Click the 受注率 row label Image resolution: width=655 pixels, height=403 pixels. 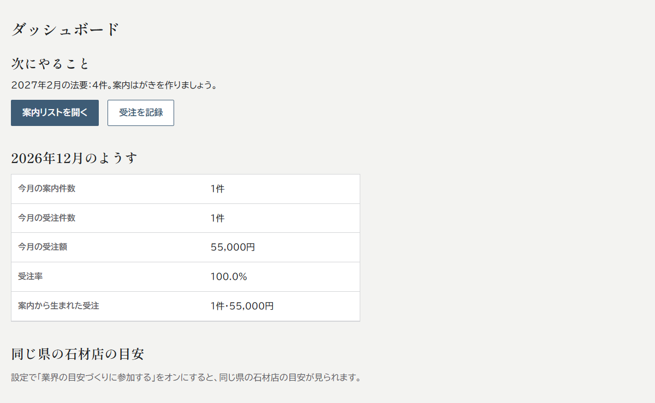coord(31,276)
